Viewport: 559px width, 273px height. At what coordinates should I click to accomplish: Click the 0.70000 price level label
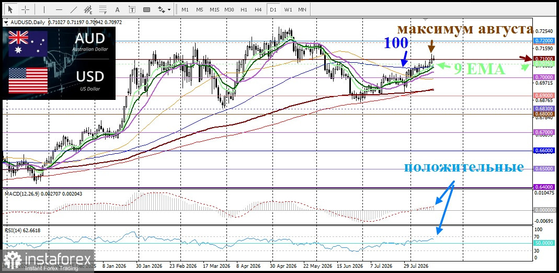tap(544, 77)
